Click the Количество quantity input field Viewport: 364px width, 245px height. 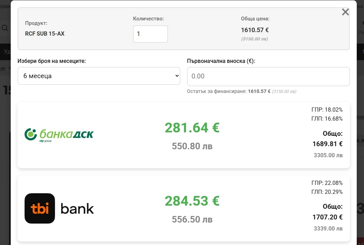coord(150,34)
